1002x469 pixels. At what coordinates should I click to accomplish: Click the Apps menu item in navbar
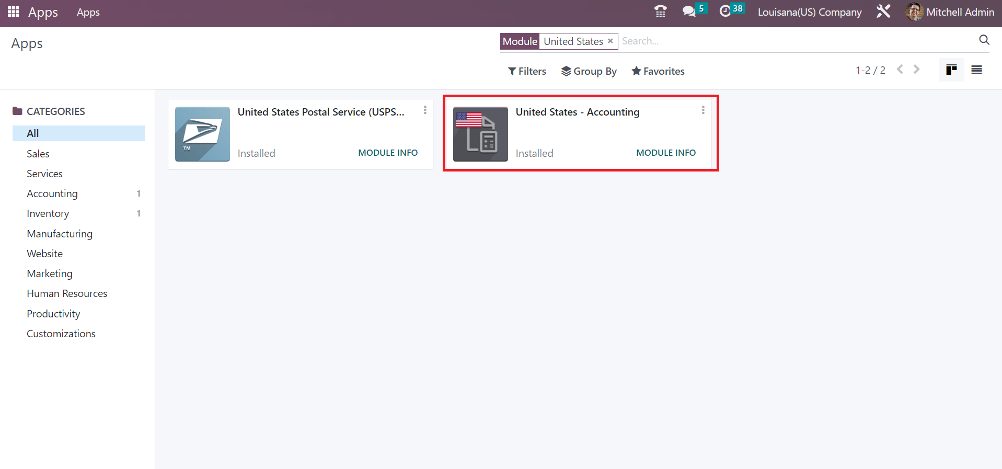(88, 12)
